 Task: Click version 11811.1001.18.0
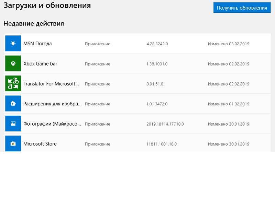pyautogui.click(x=162, y=144)
